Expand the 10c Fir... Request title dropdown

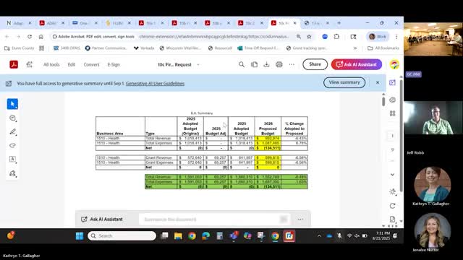[198, 64]
